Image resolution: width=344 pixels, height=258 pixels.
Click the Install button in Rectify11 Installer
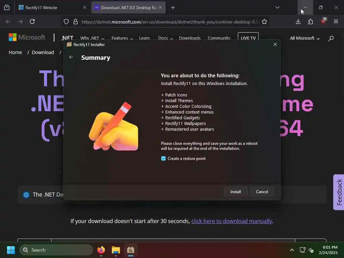tap(235, 192)
